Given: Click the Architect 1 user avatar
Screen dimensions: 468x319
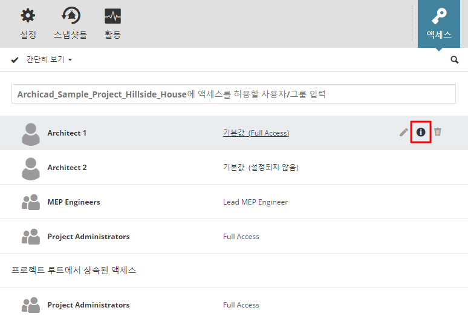Looking at the screenshot, I should [x=30, y=133].
